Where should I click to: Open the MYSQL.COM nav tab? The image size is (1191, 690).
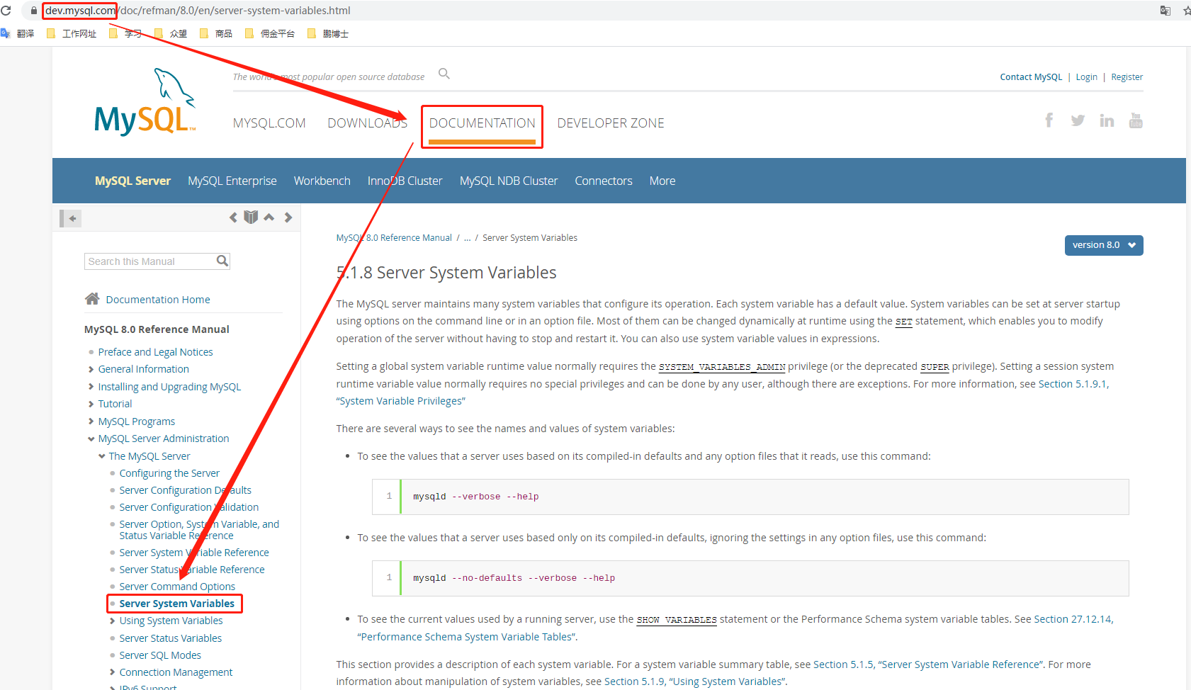pos(269,123)
